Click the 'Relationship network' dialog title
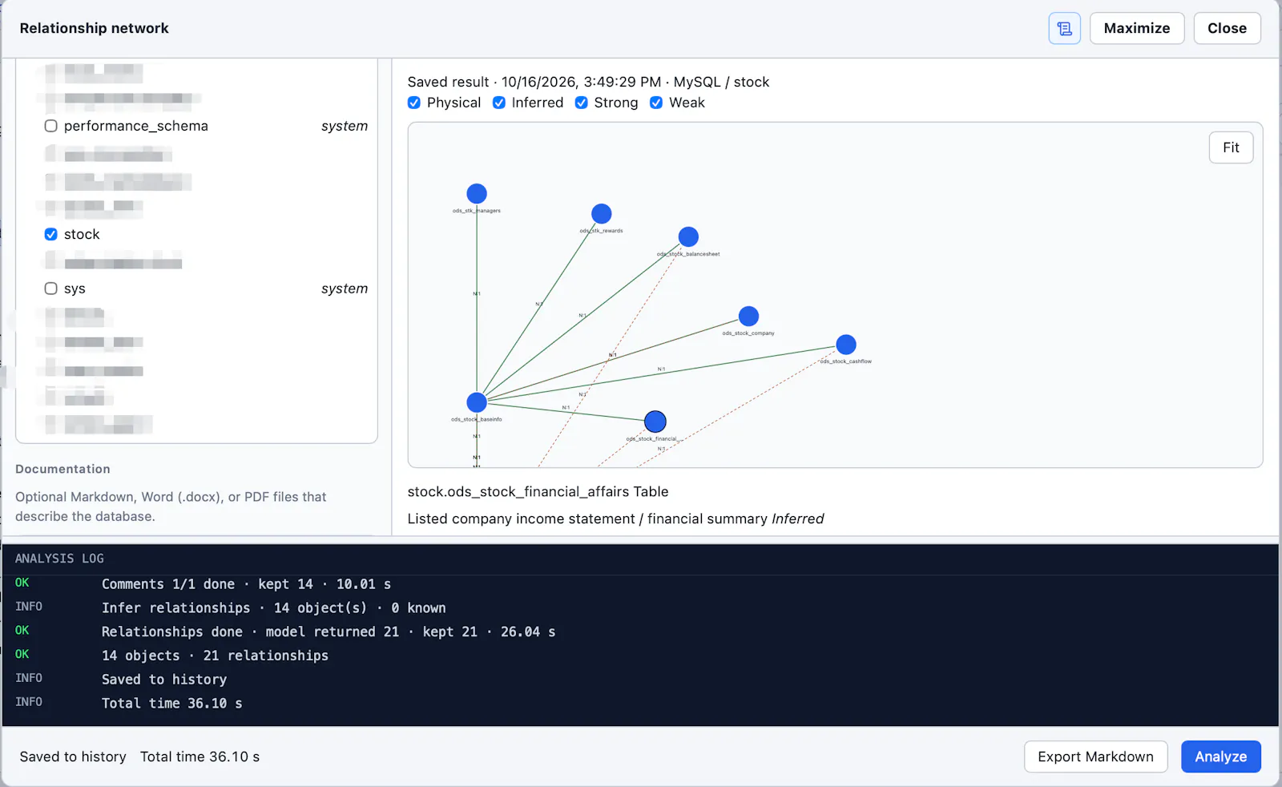Viewport: 1282px width, 787px height. (x=94, y=28)
